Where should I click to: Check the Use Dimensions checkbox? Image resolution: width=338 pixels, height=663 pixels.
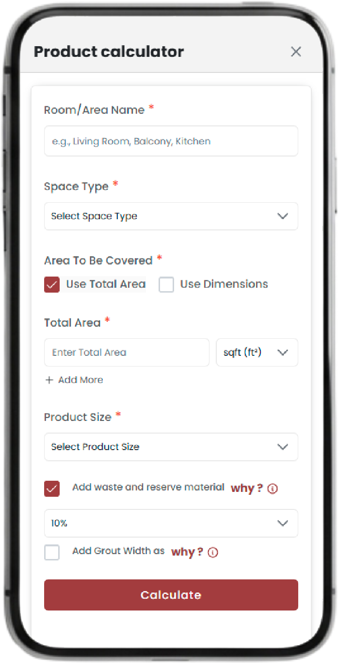(166, 284)
